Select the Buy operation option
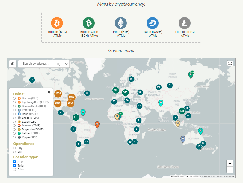The width and height of the screenshot is (243, 183). 14,148
